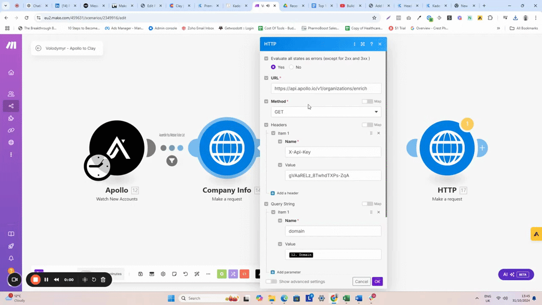Viewport: 542px width, 305px height.
Task: Click the OK button in HTTP dialog
Action: click(377, 282)
